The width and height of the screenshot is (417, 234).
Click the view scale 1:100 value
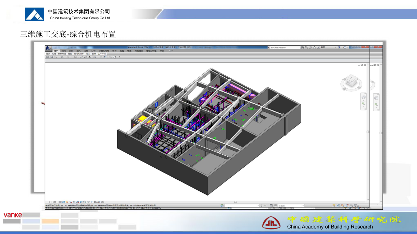[52, 202]
